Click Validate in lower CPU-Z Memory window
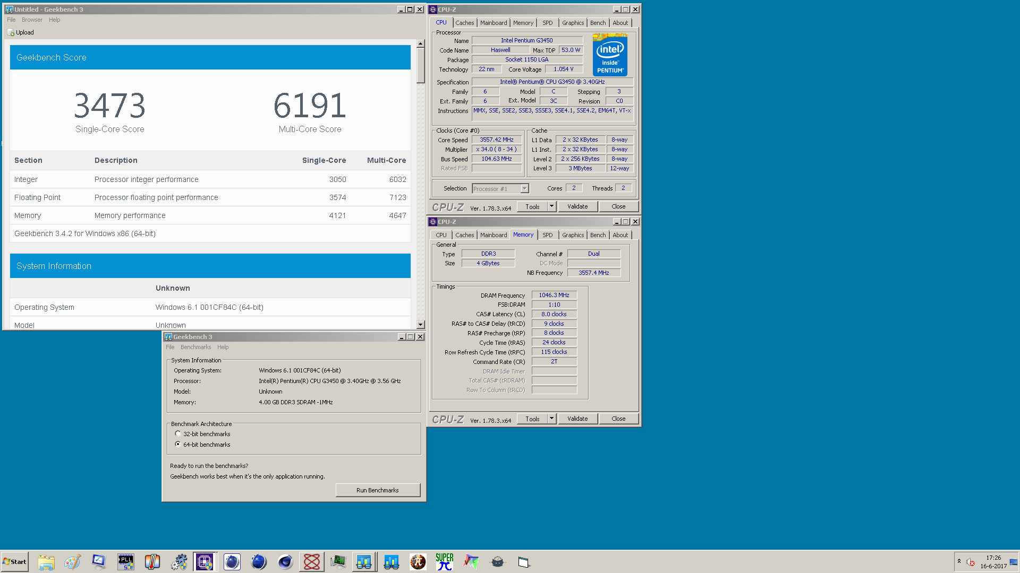 coord(577,419)
